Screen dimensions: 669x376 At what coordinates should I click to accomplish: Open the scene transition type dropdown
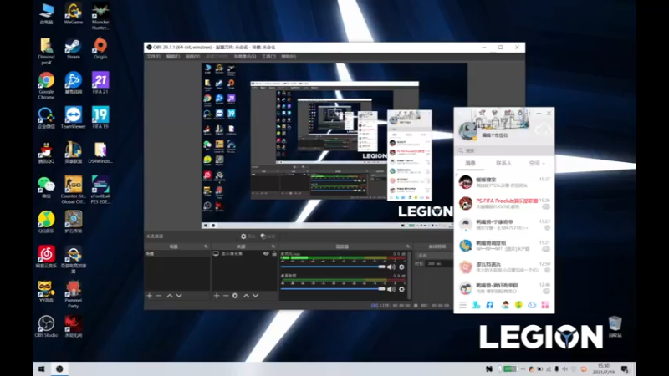pyautogui.click(x=434, y=256)
